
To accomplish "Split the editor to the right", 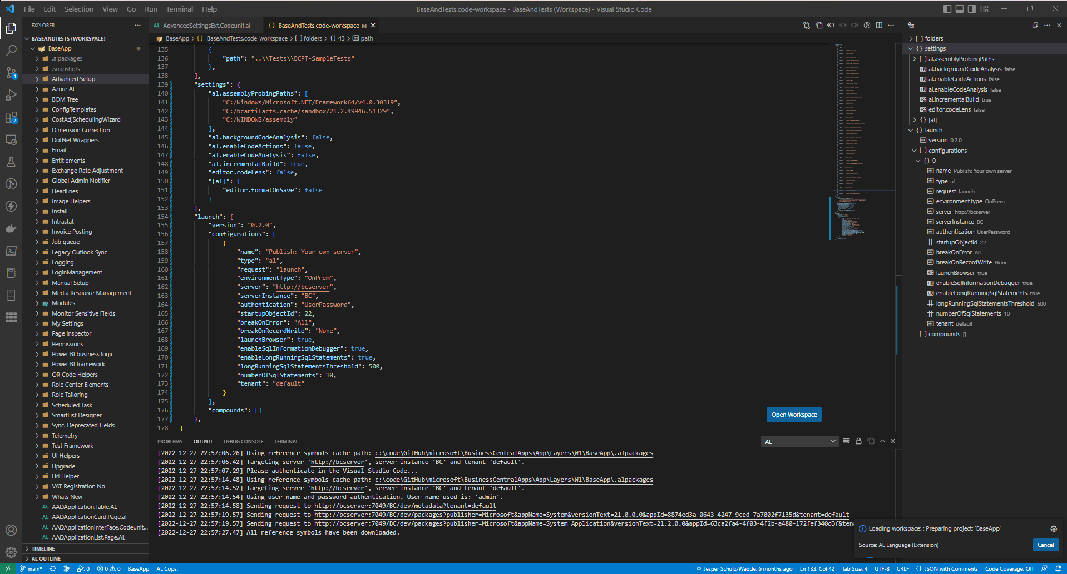I will [879, 26].
